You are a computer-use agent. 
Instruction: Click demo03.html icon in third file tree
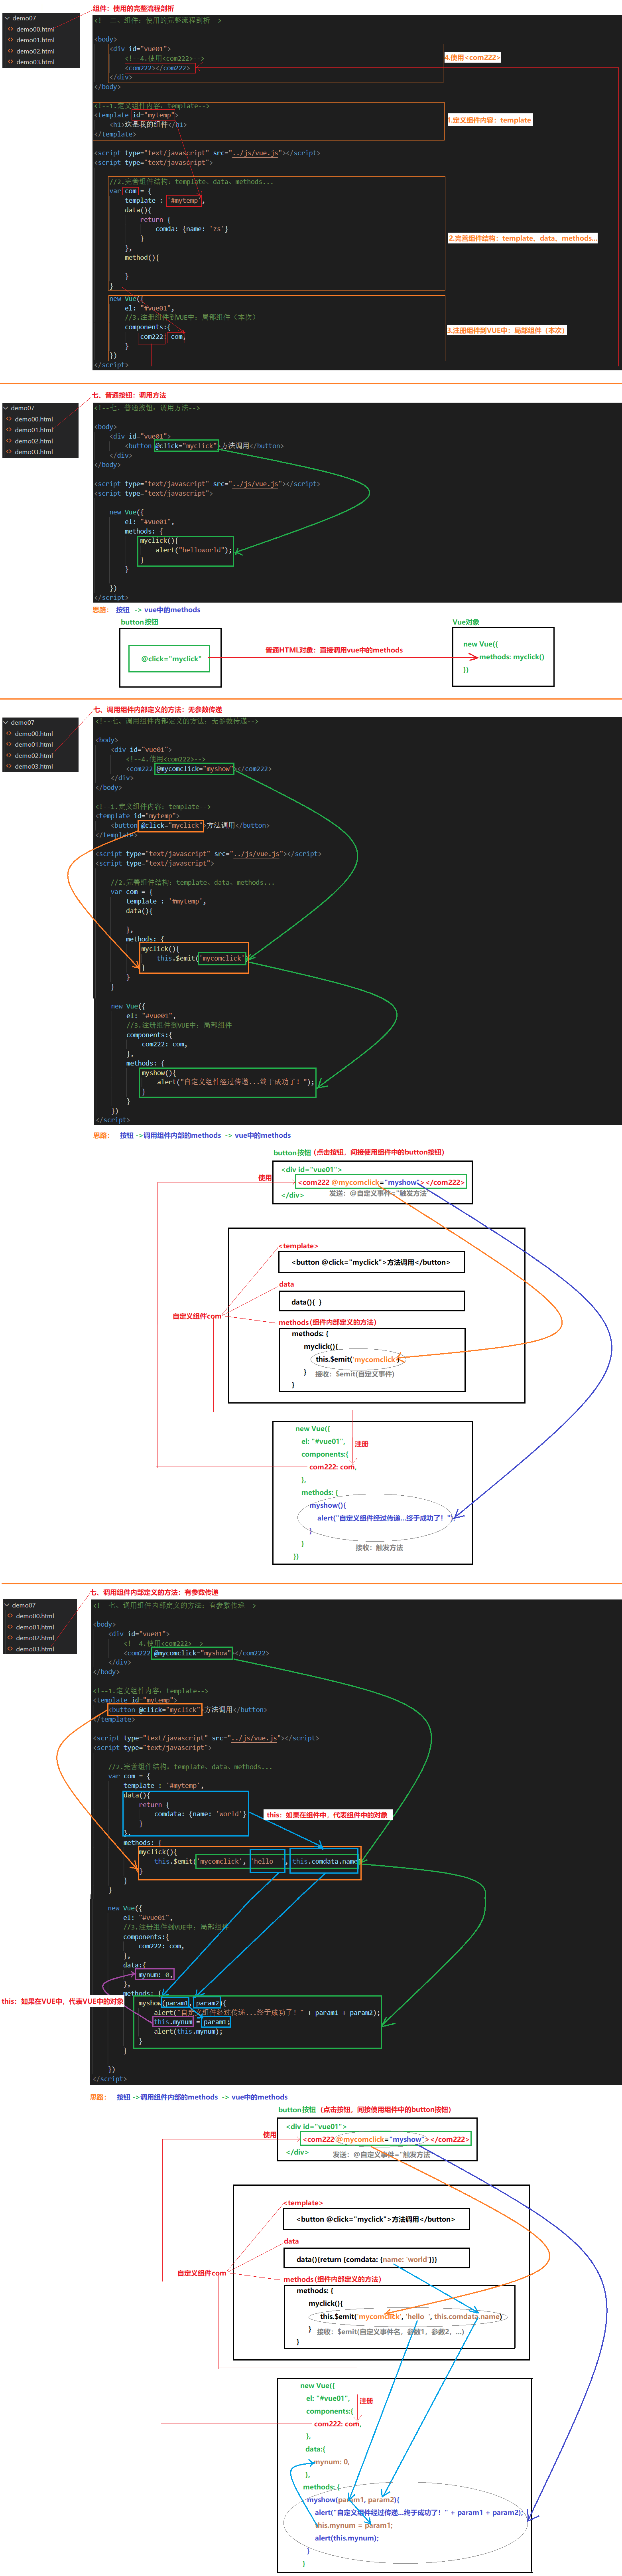[x=9, y=766]
